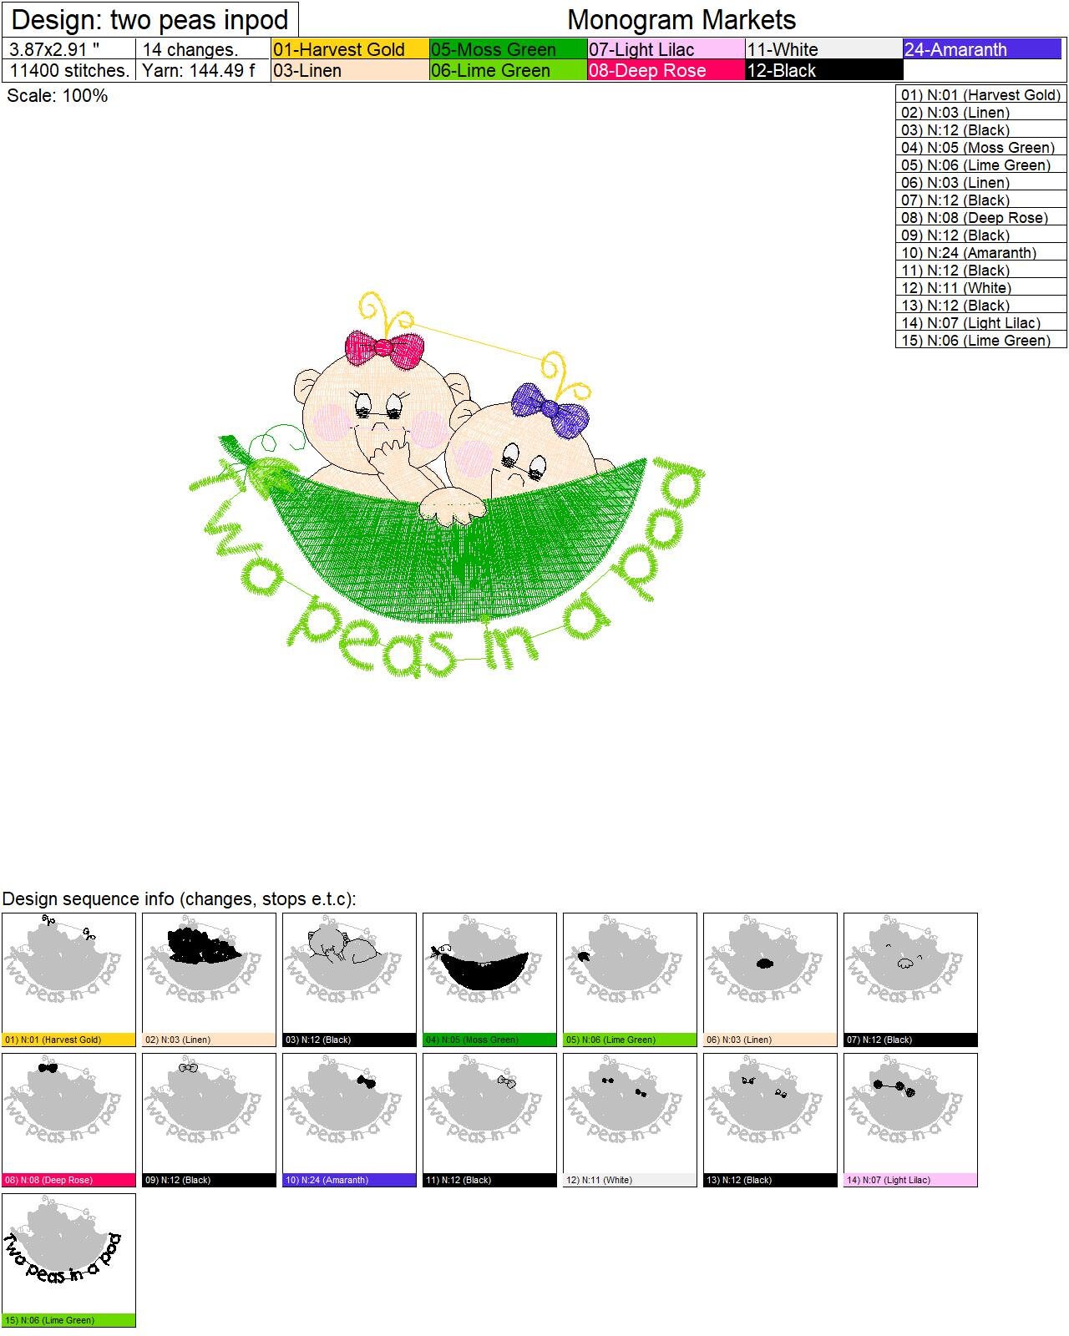Select sequence row 15) N:06 (Lime Green)
This screenshot has width=1069, height=1336.
pos(980,340)
